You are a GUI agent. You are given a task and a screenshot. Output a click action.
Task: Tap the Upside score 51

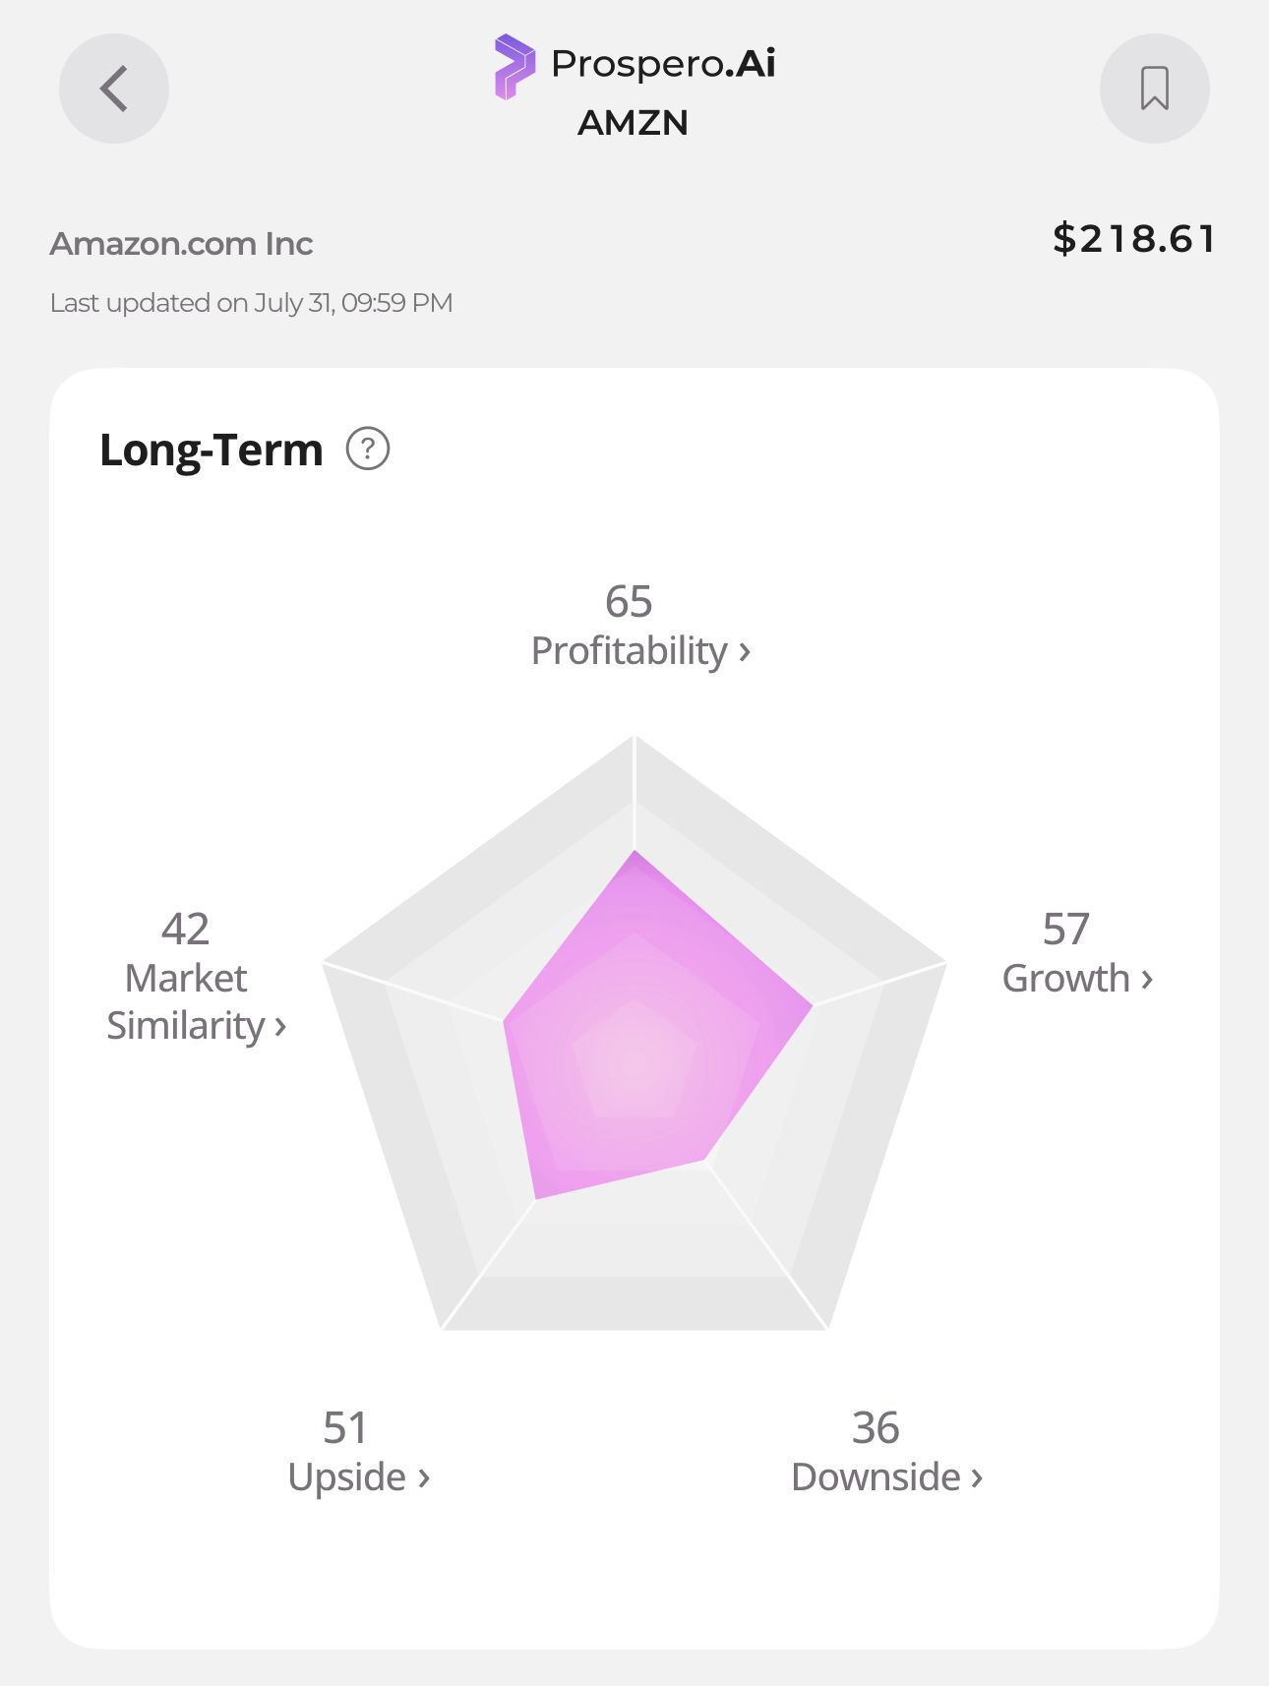(345, 1427)
